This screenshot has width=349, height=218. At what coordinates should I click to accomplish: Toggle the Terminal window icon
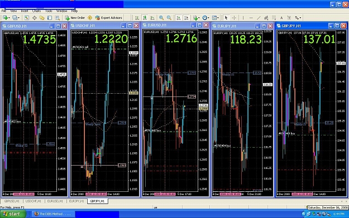pos(50,18)
